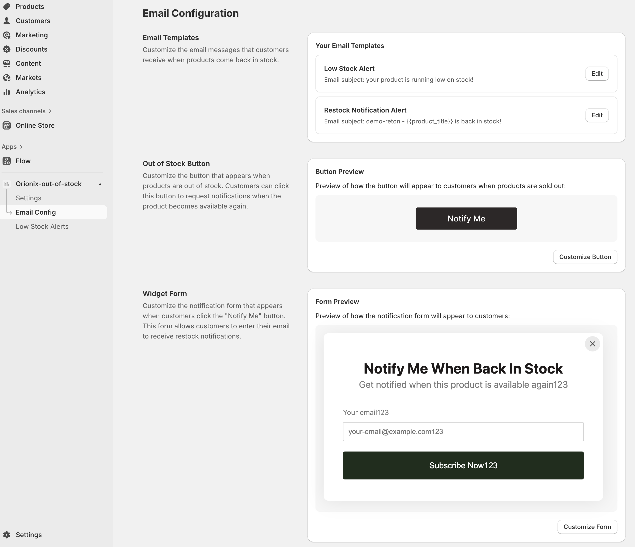This screenshot has height=547, width=635.
Task: Click the Analytics bar chart icon
Action: [7, 92]
